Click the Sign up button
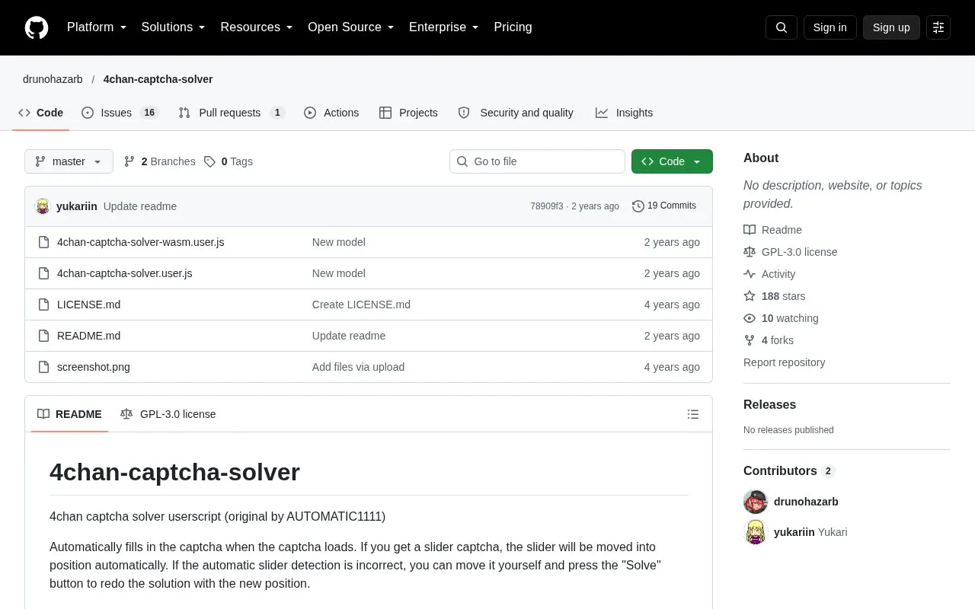 891,27
